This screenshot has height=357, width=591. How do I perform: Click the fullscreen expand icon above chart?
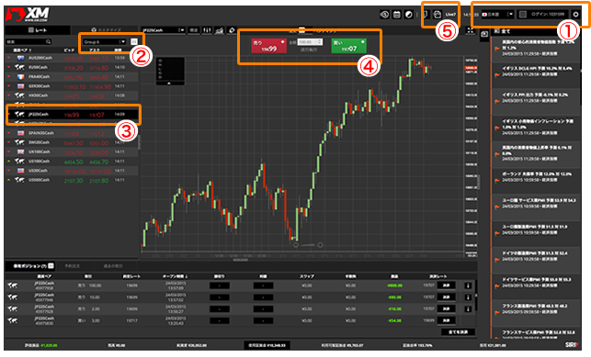coord(470,30)
